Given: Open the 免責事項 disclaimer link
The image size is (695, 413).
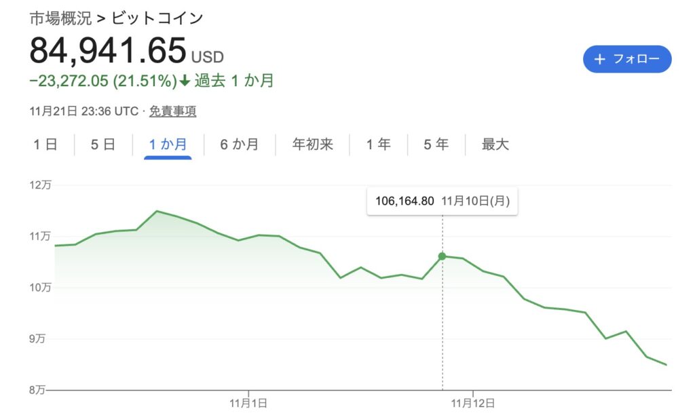Looking at the screenshot, I should (x=172, y=111).
